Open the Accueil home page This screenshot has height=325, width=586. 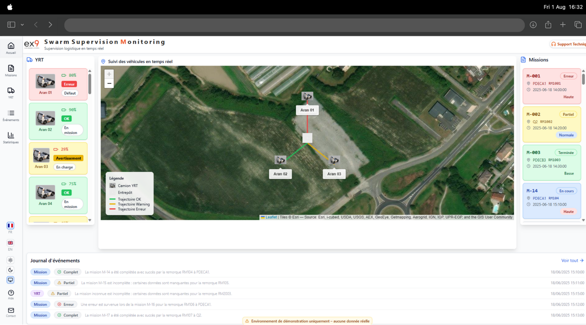[x=11, y=48]
